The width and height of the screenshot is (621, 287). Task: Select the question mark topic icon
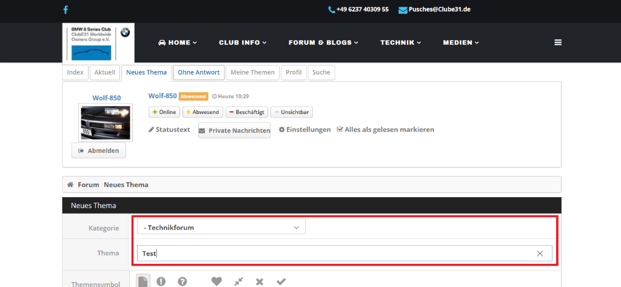(182, 282)
